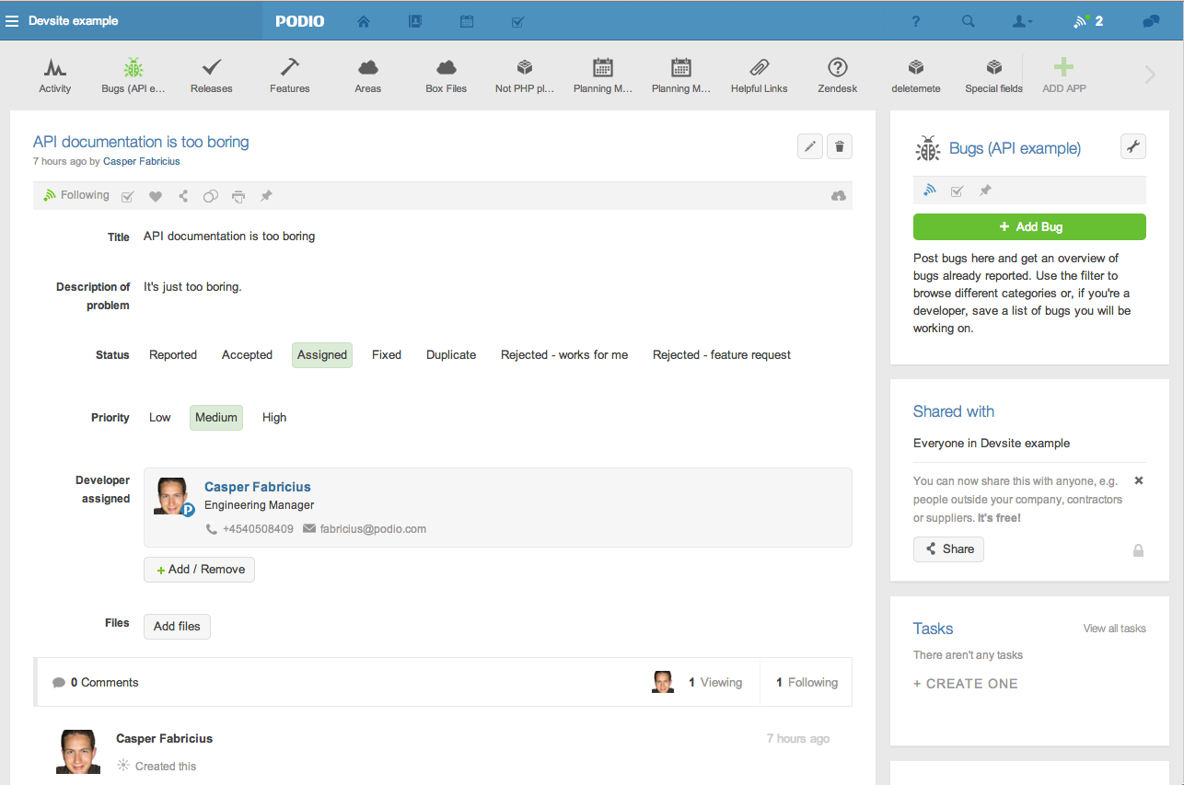Open Casper Fabricius profile link in developer field
Viewport: 1184px width, 785px height.
tap(258, 487)
